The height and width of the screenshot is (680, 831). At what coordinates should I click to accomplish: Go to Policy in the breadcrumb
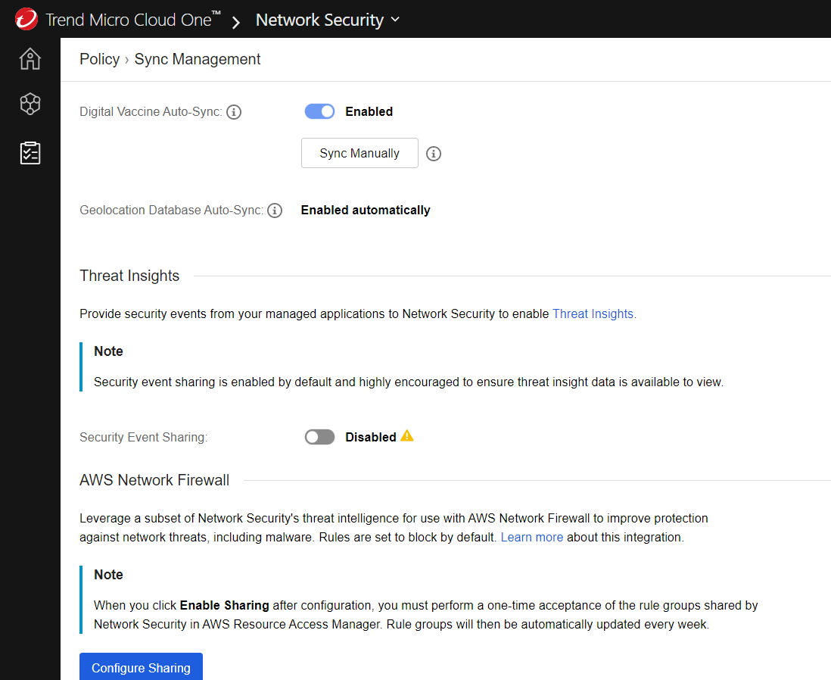pyautogui.click(x=99, y=60)
